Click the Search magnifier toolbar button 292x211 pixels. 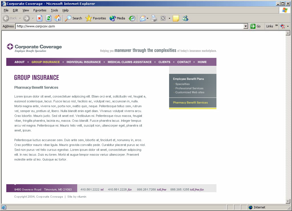click(74, 18)
